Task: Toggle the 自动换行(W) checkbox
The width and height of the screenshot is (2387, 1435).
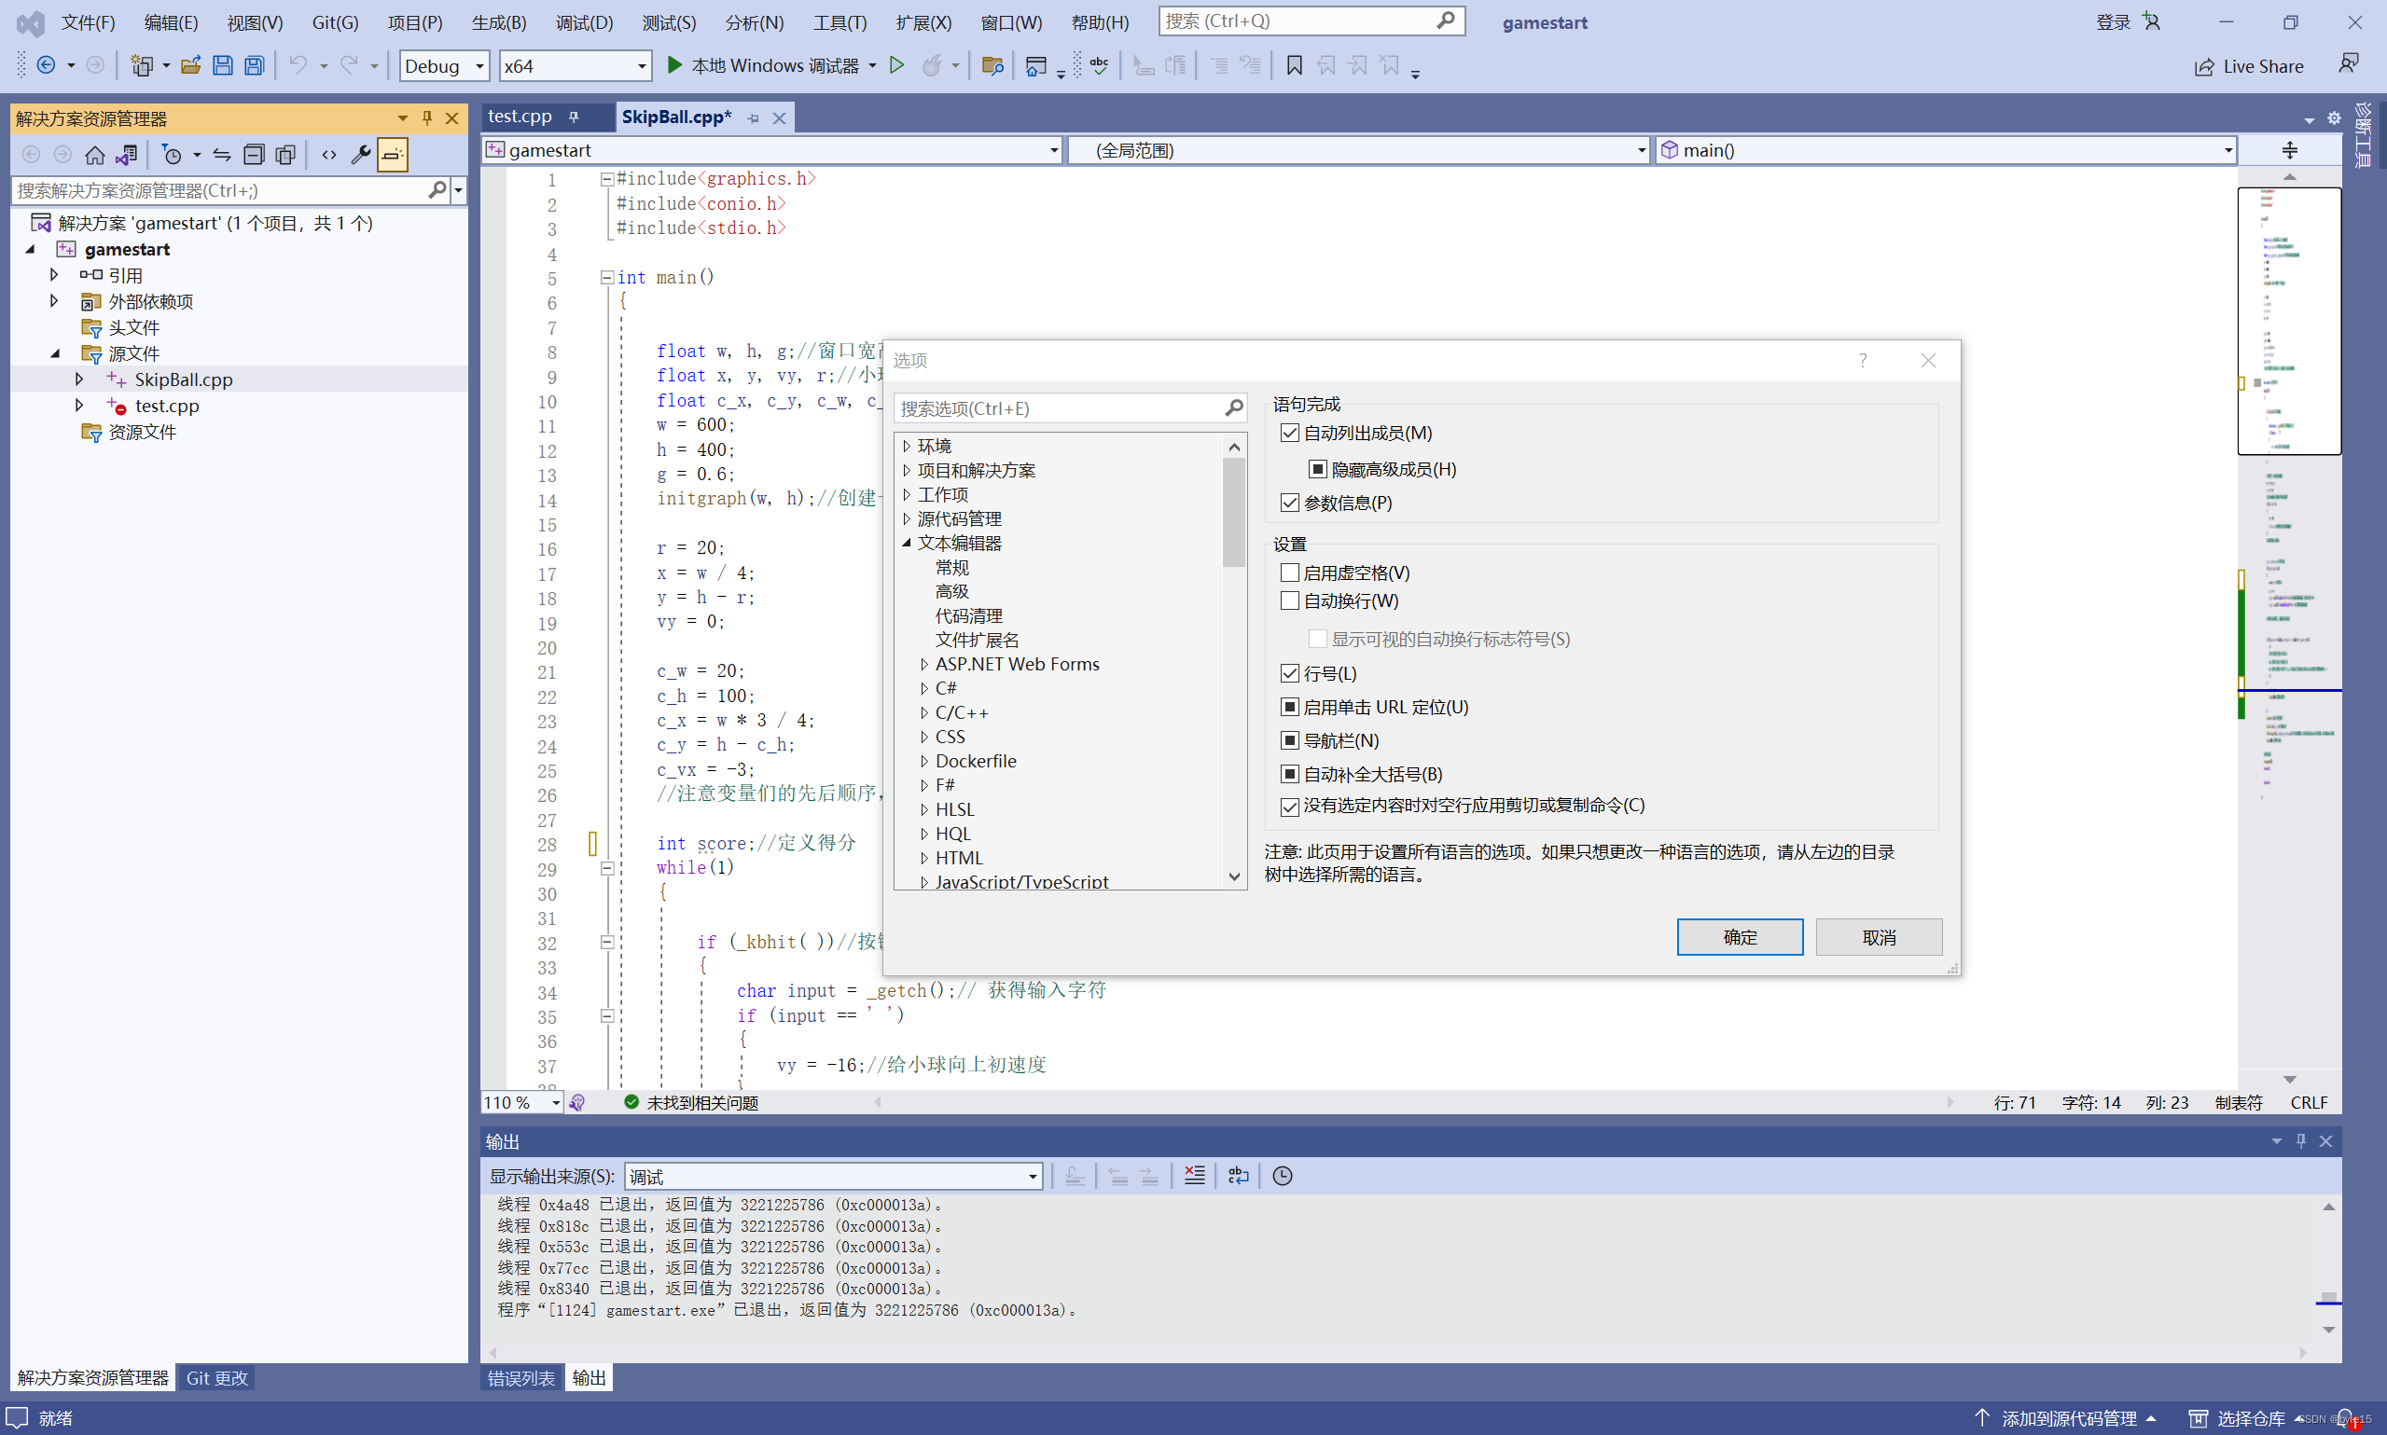Action: [x=1289, y=601]
